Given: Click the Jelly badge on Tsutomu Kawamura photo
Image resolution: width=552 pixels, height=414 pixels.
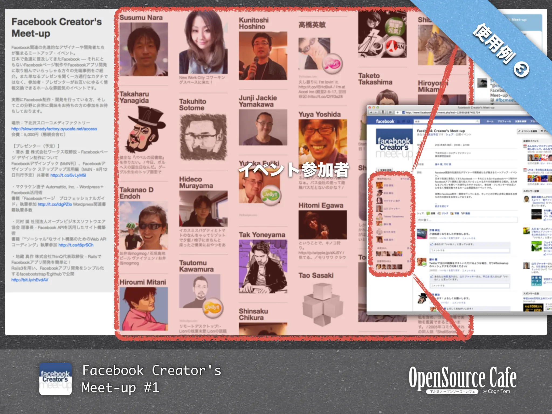Looking at the screenshot, I should (213, 308).
